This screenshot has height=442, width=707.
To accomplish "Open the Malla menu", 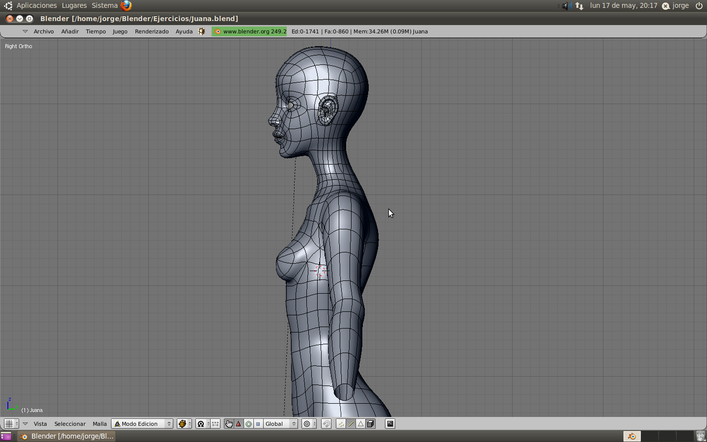I will click(x=100, y=424).
